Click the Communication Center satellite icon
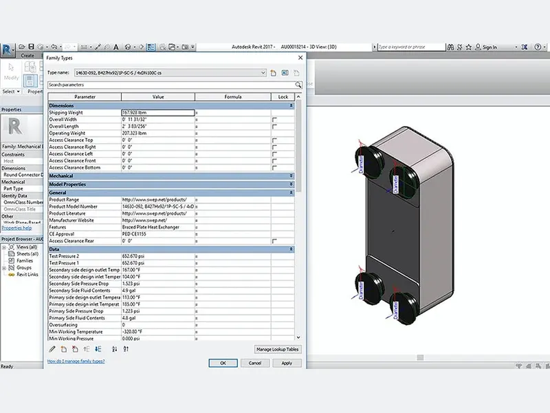550x413 pixels. click(459, 47)
